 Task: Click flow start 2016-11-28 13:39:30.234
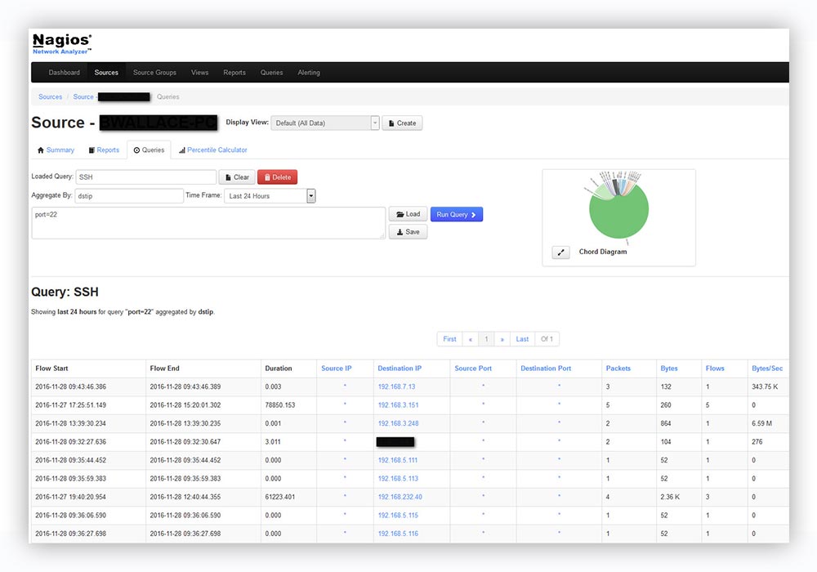(x=70, y=423)
